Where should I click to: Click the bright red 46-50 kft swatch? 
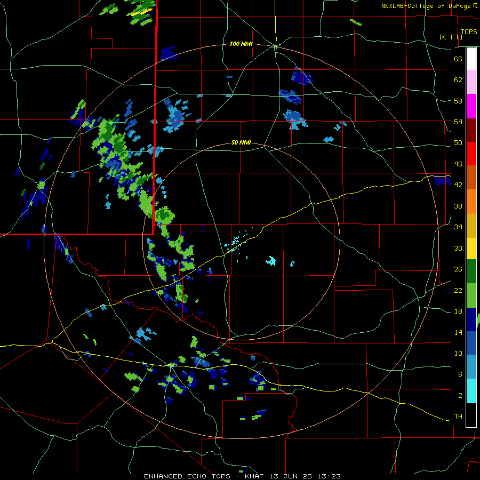tap(471, 154)
